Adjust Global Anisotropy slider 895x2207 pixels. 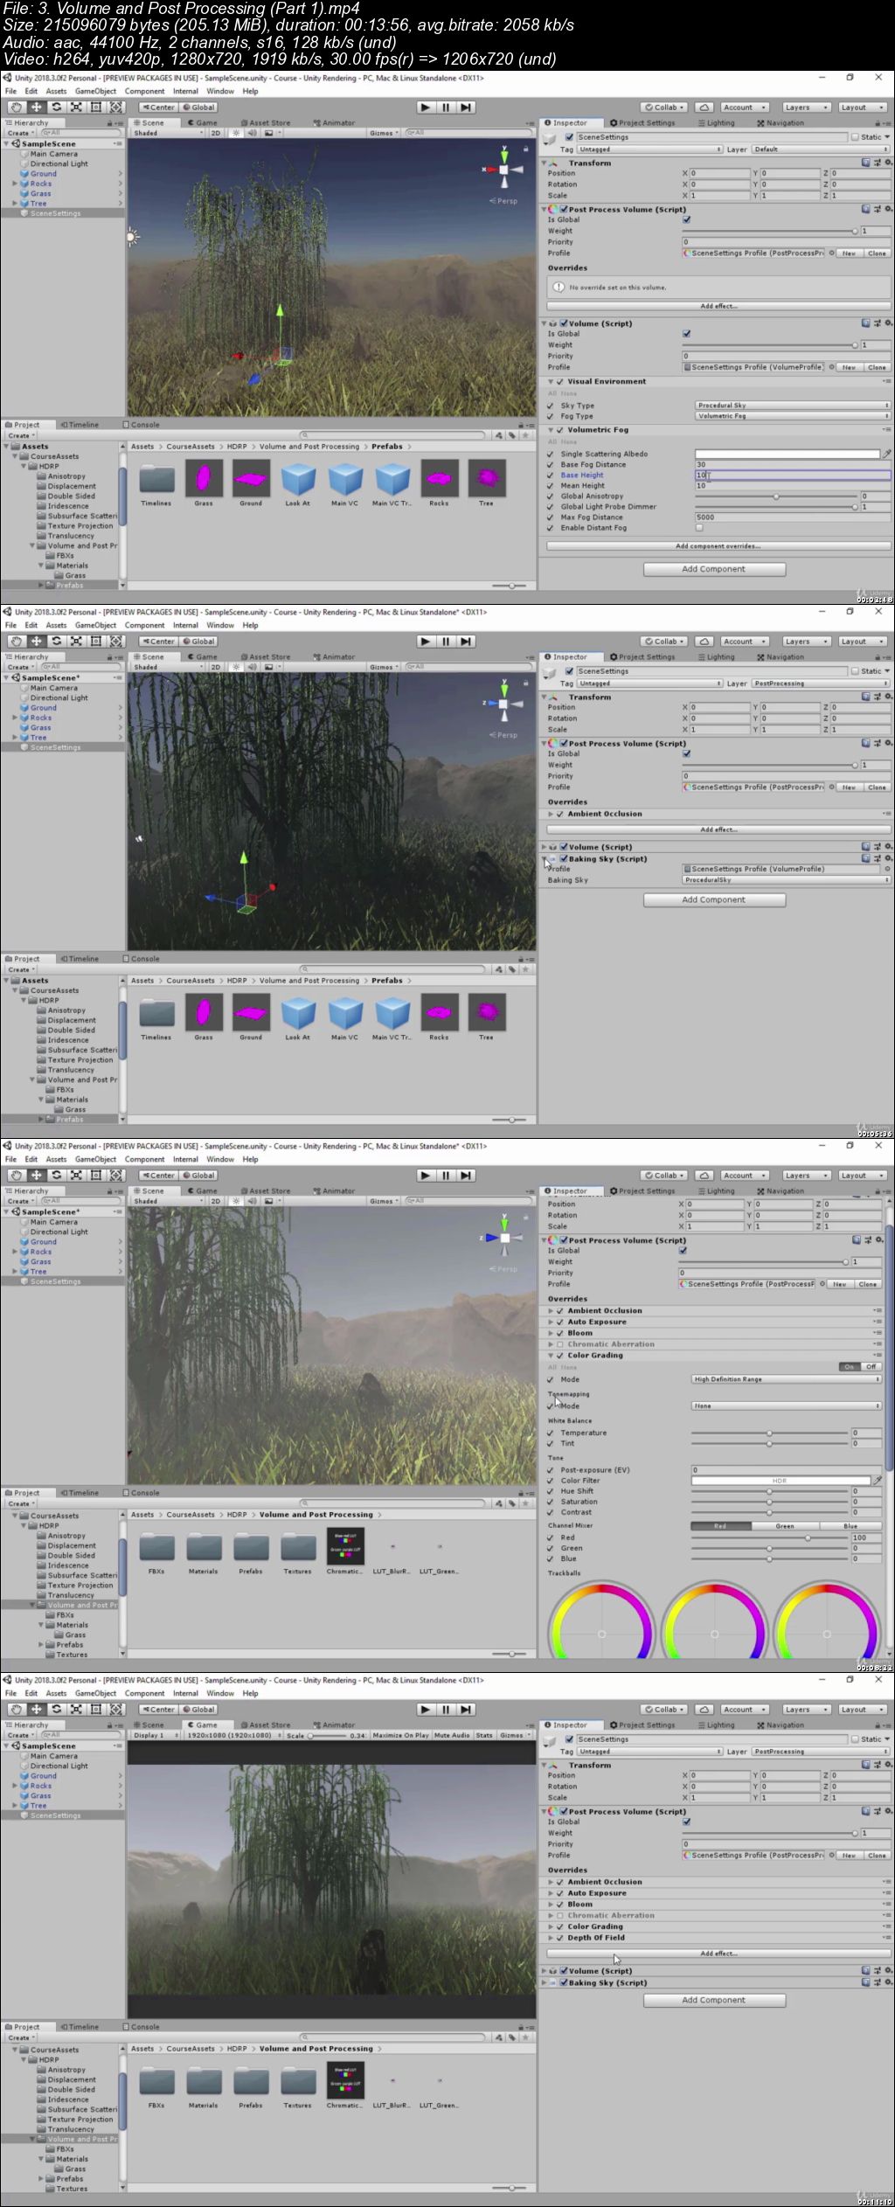point(775,496)
